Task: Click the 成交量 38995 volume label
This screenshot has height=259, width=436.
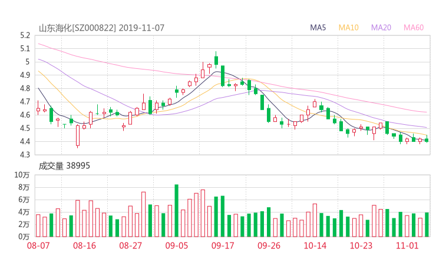Action: 64,166
